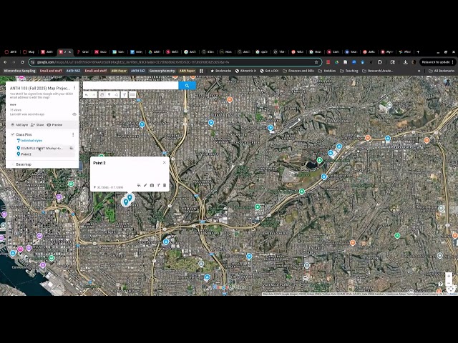The width and height of the screenshot is (458, 343).
Task: Click the browser back arrow
Action: coord(5,62)
